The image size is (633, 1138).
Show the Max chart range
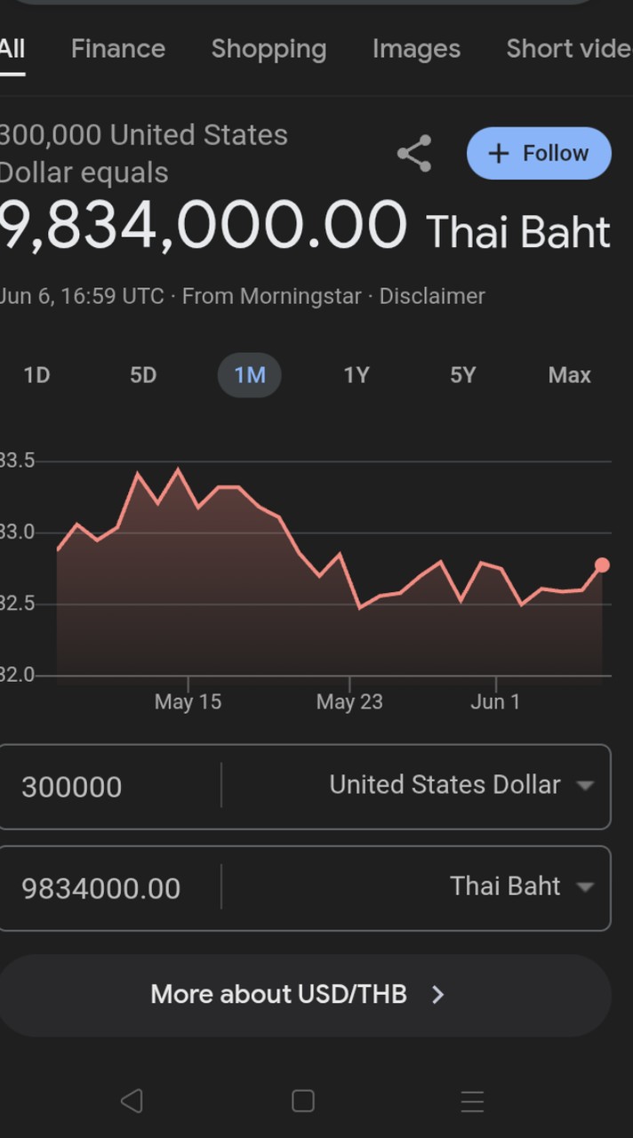pyautogui.click(x=569, y=375)
